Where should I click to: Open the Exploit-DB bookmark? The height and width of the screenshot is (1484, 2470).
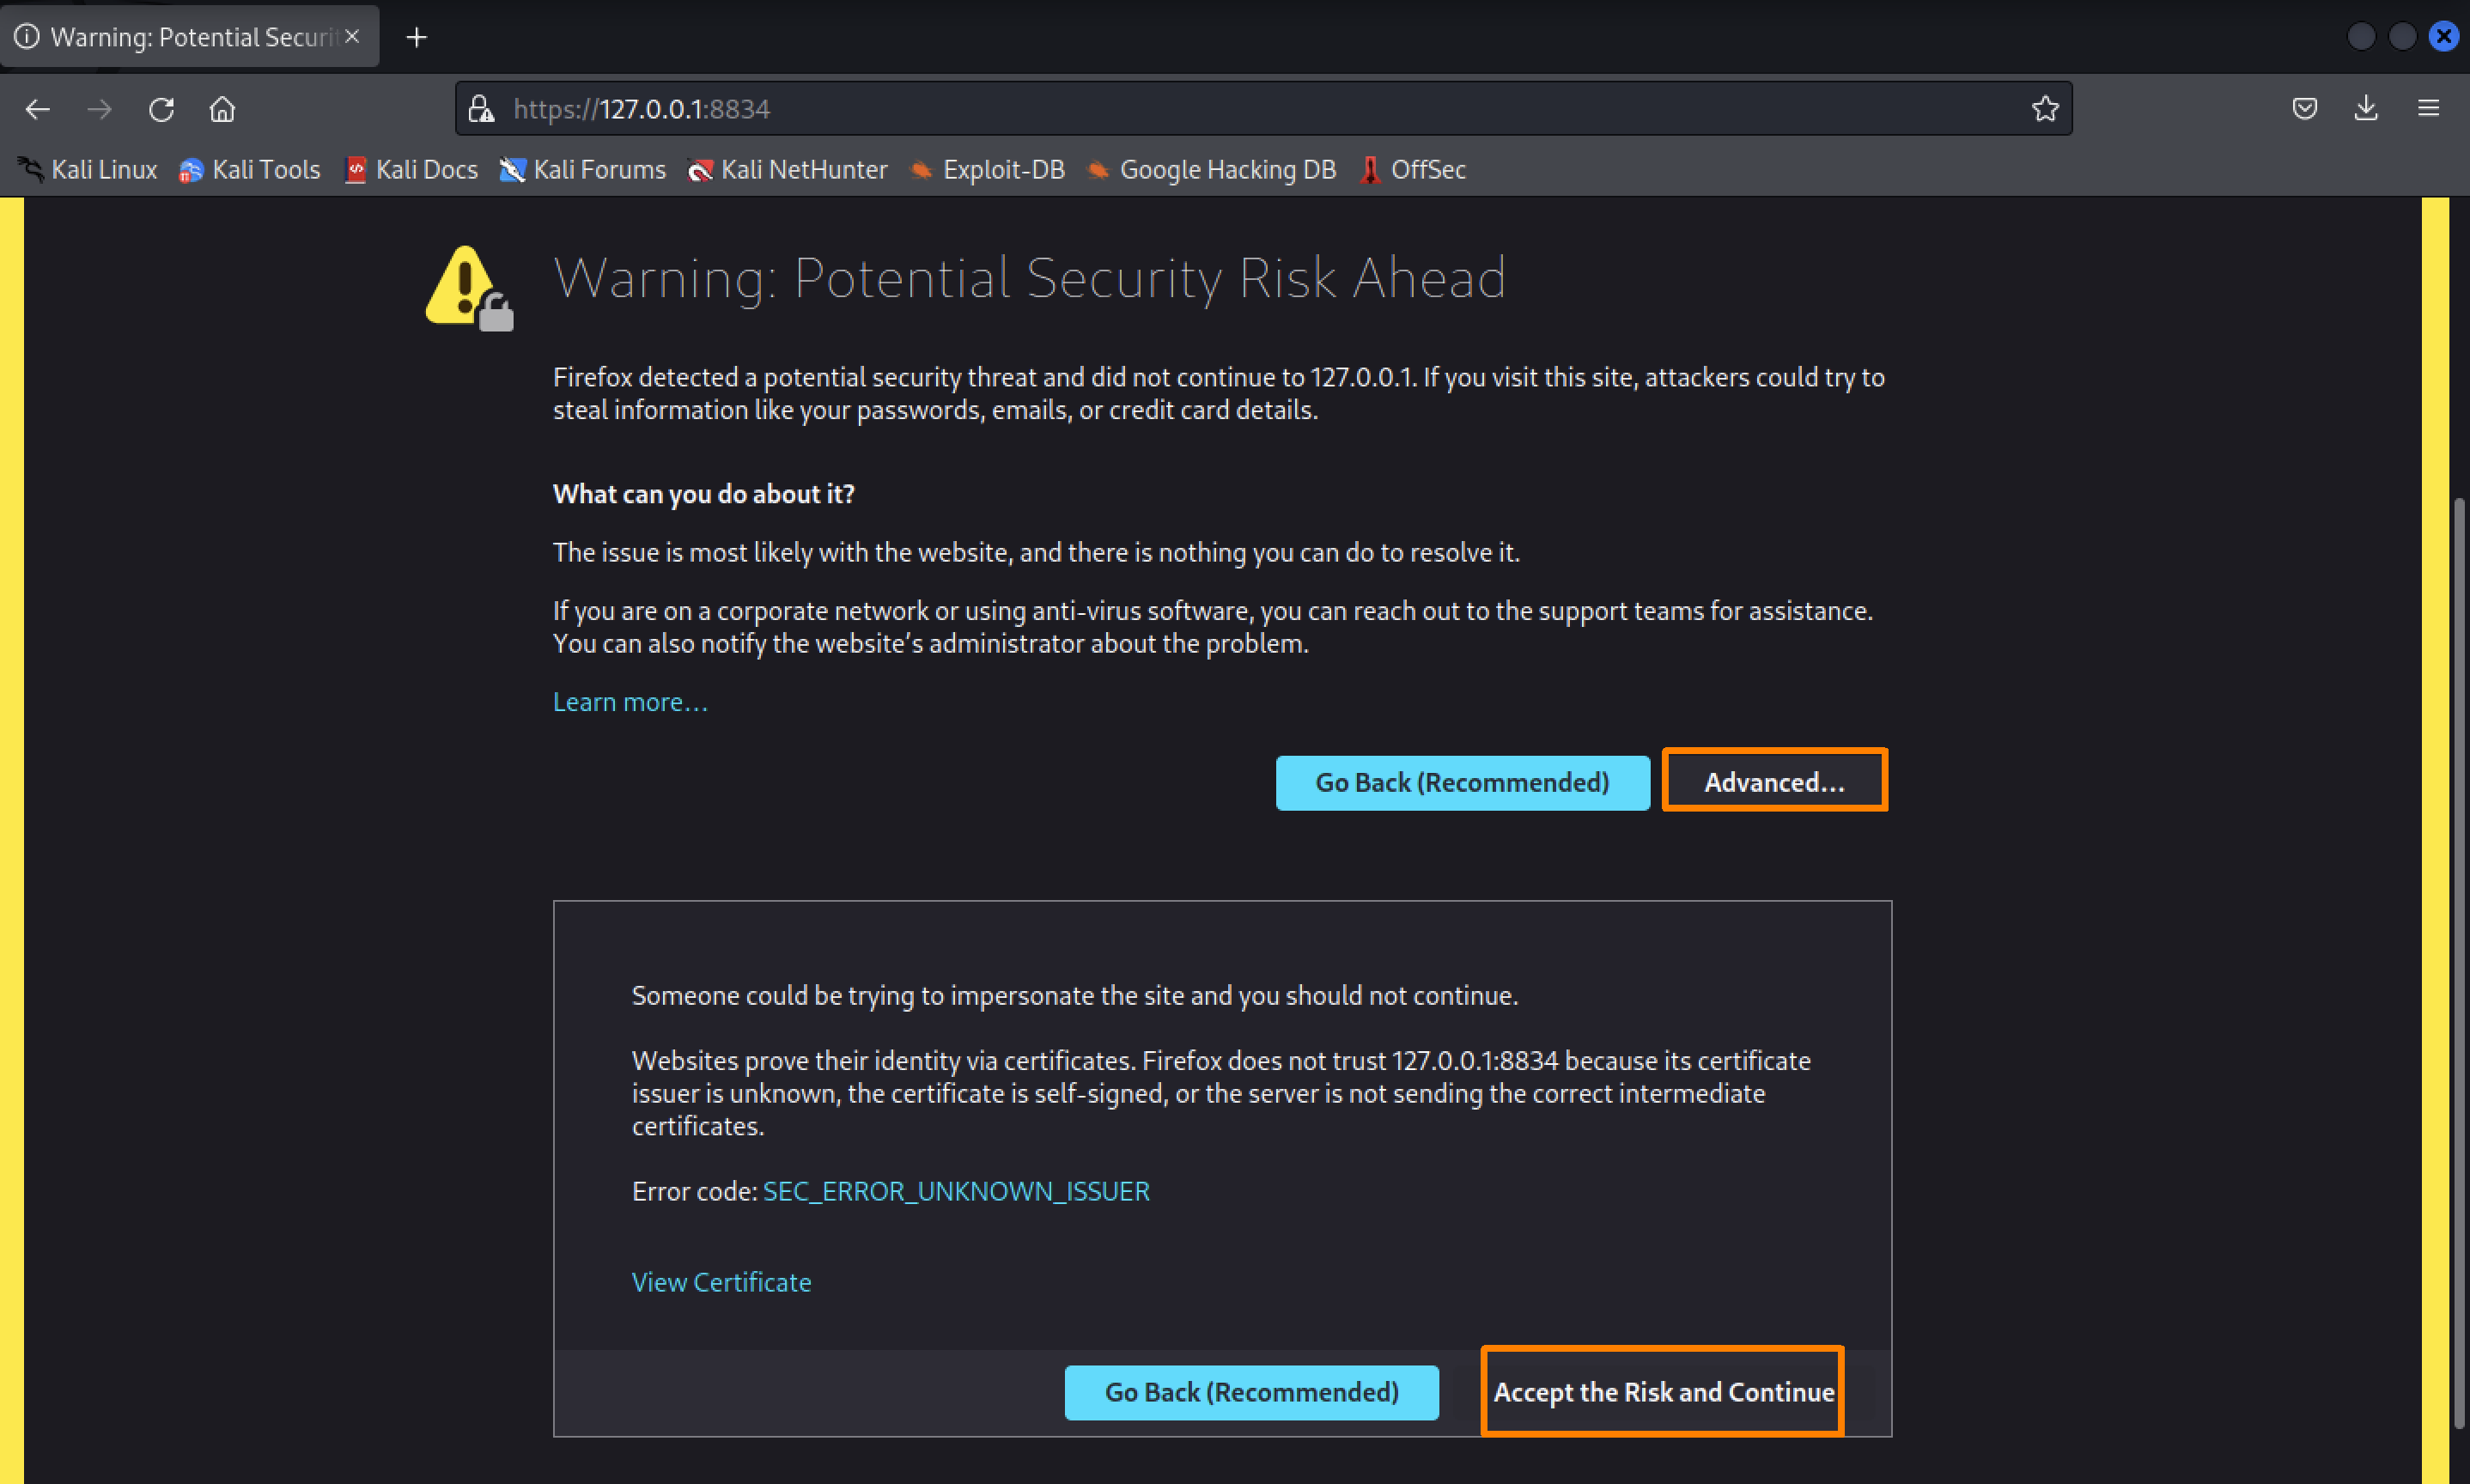987,170
